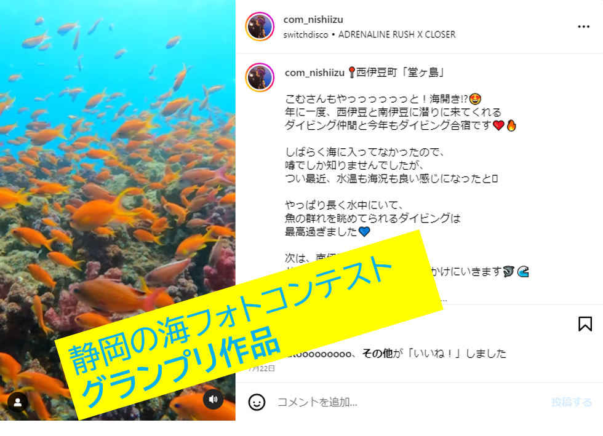The image size is (603, 436).
Task: Click the header profile picture avatar
Action: click(x=260, y=26)
